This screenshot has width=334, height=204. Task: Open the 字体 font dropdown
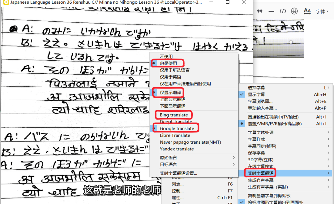click(322, 11)
